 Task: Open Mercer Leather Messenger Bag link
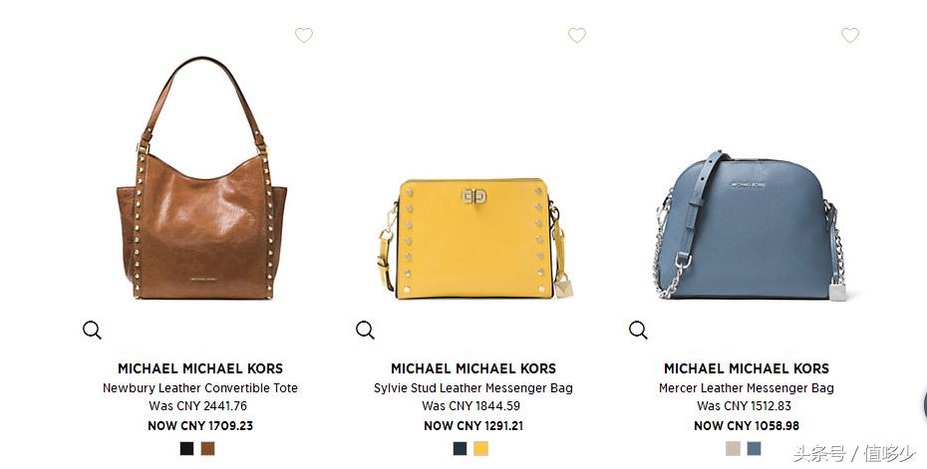pos(747,388)
